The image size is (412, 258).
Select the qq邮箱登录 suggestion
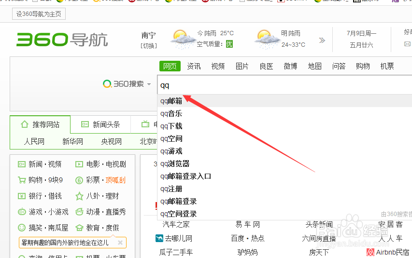click(284, 201)
